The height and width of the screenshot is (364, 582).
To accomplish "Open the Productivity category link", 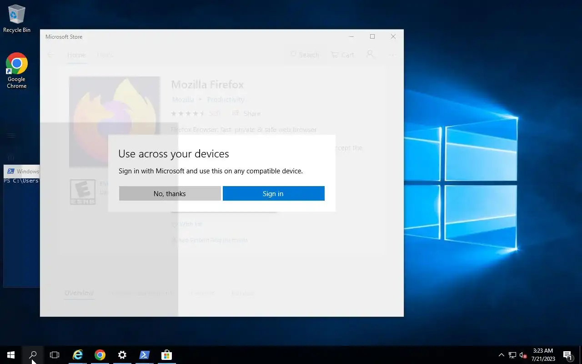I will 226,99.
